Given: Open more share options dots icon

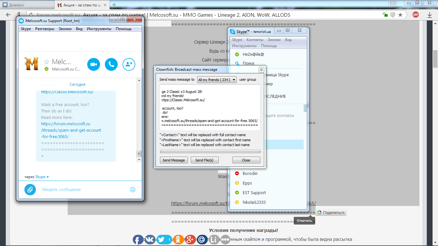Looking at the screenshot, I should tap(225, 239).
